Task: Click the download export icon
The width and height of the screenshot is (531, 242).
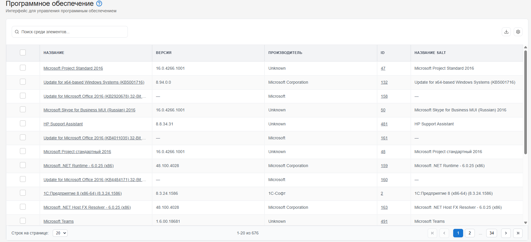Action: (x=506, y=32)
